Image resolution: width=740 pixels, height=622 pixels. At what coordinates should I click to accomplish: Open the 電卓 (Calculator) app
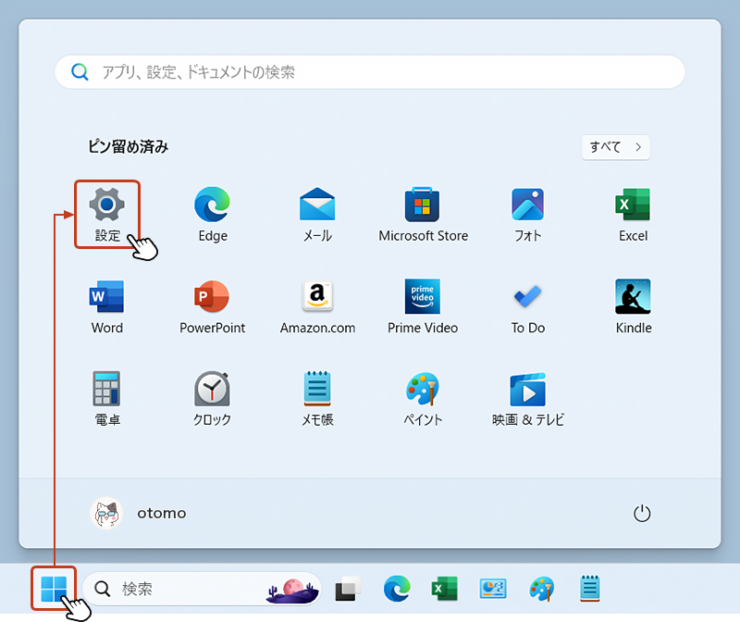pos(107,399)
